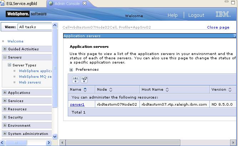Viewport: 238px width, 146px height.
Task: Open the Welcome navigation link
Action: pyautogui.click(x=15, y=41)
